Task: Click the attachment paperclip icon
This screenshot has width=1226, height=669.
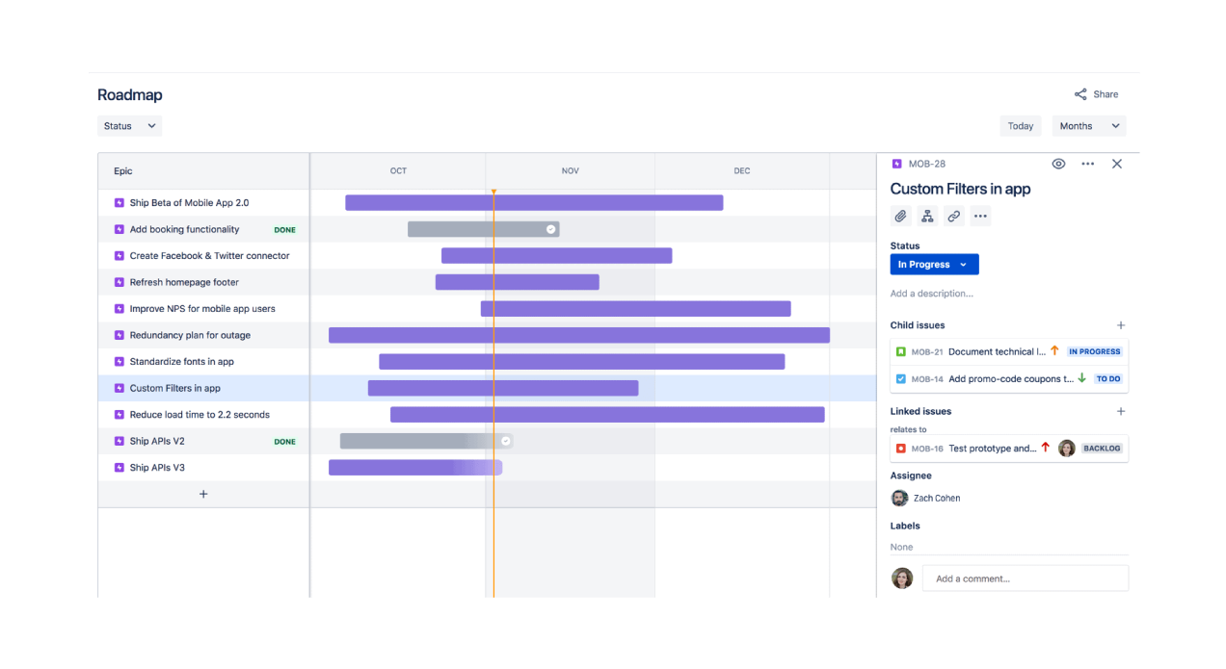Action: tap(900, 216)
